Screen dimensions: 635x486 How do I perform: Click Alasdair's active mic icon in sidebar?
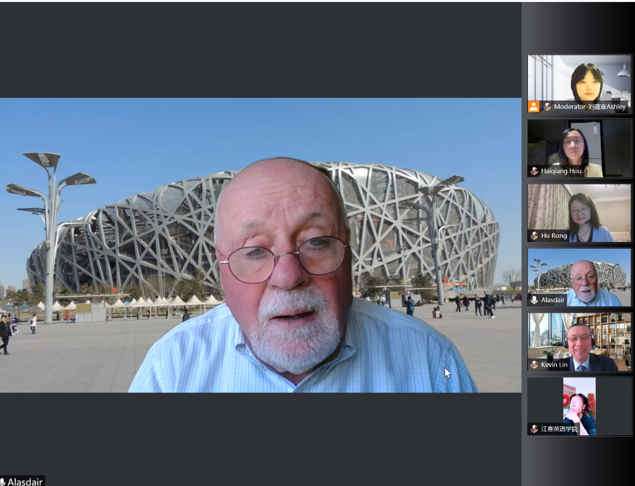(x=534, y=300)
